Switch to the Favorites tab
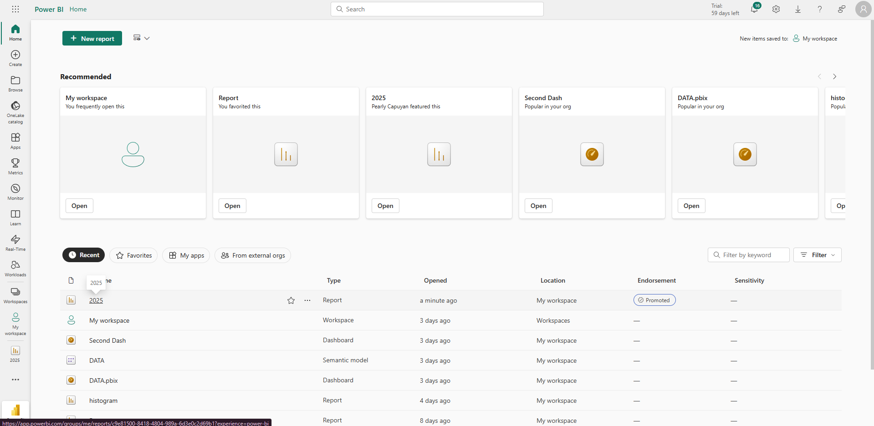The width and height of the screenshot is (874, 426). point(133,255)
